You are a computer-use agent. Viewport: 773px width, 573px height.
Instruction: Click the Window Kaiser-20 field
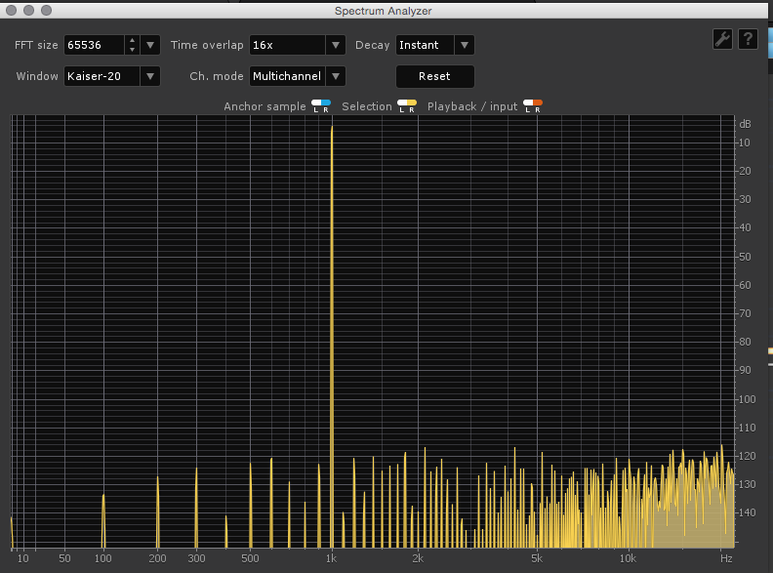pyautogui.click(x=102, y=76)
